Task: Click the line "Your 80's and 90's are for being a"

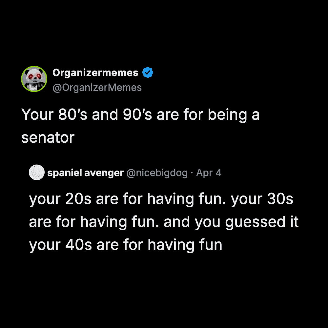Action: tap(140, 115)
